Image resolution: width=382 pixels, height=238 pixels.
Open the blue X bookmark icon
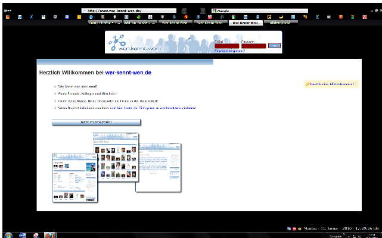pos(32,17)
